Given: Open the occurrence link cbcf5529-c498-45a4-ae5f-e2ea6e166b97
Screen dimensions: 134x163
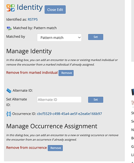Looking at the screenshot, I should tap(69, 114).
